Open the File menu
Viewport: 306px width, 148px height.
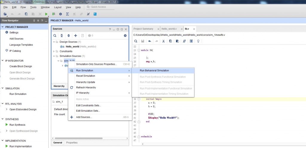click(5, 7)
